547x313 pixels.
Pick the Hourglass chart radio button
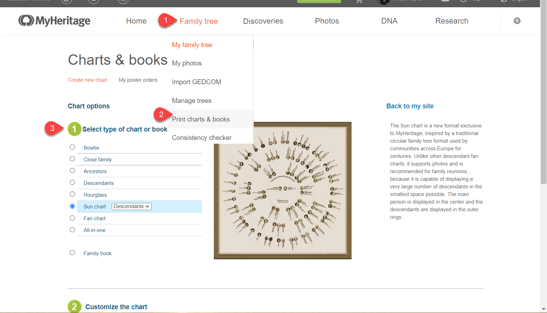72,194
